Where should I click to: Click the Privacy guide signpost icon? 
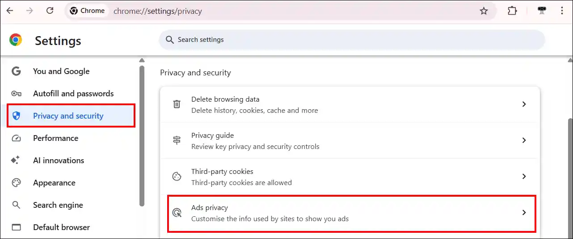pos(177,140)
